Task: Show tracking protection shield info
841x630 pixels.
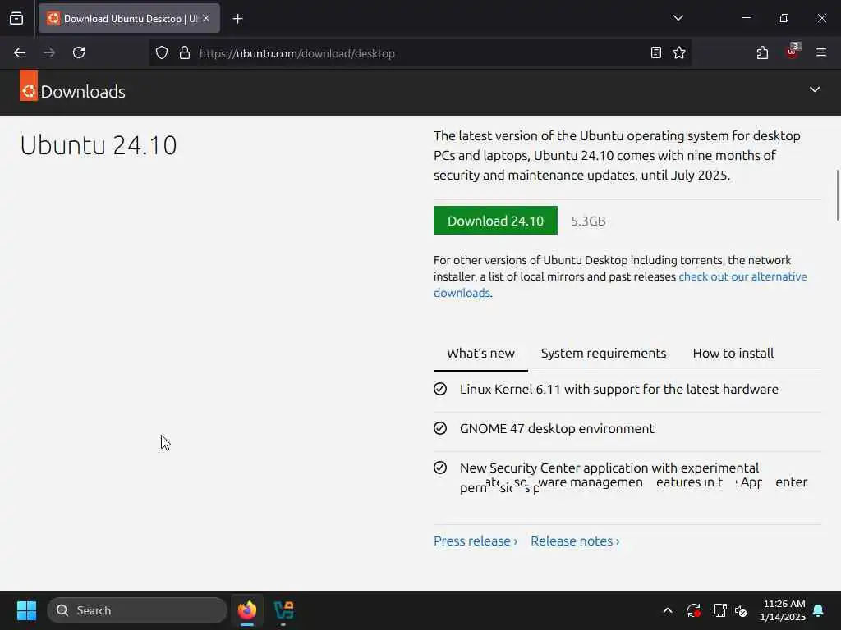Action: [162, 52]
